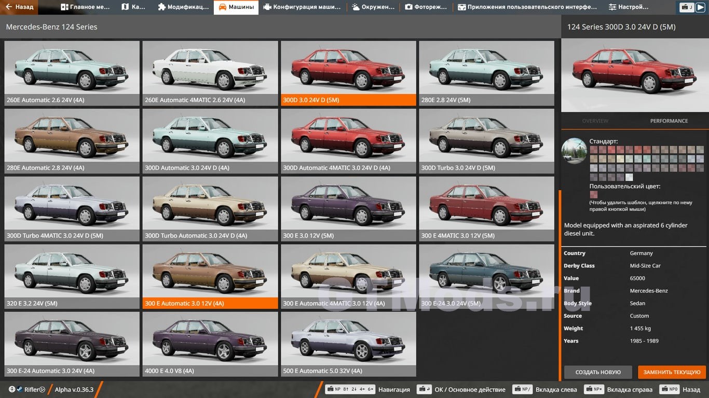709x398 pixels.
Task: Pick the custom color swatch under Пользовательский цвет
Action: [x=593, y=195]
